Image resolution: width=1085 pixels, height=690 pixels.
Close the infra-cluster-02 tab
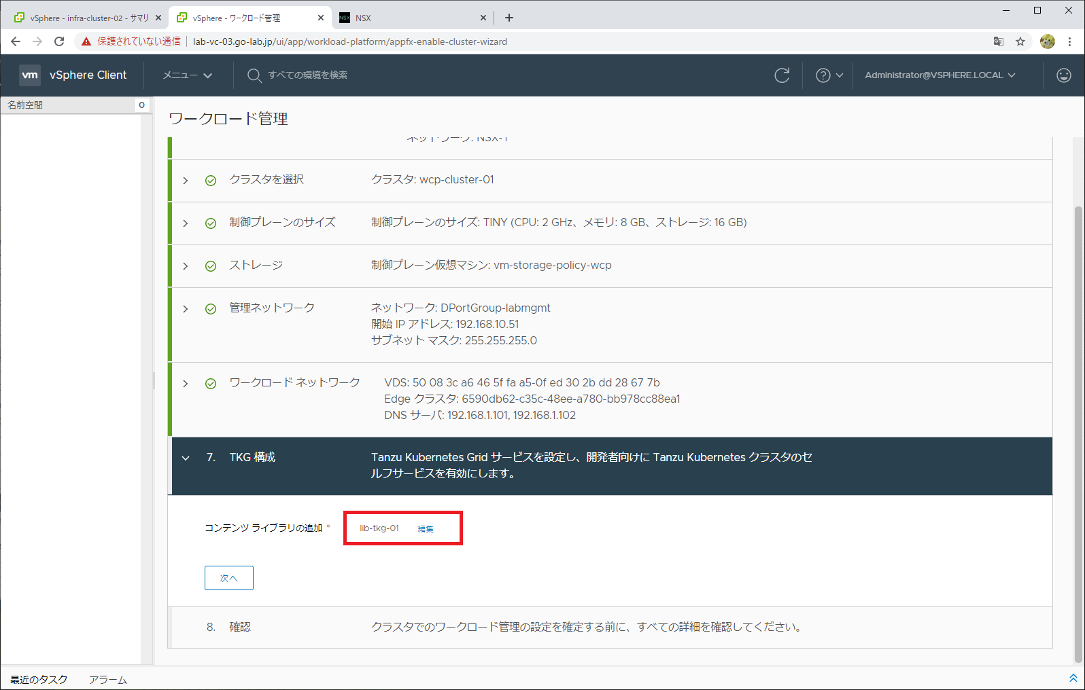coord(158,18)
